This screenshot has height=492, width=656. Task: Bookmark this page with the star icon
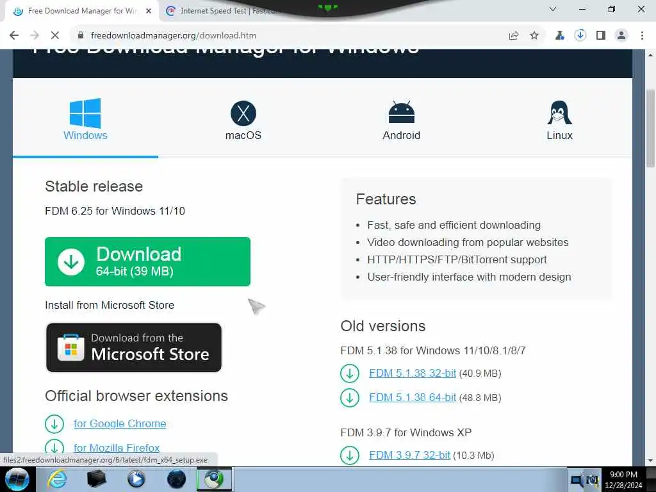click(x=534, y=36)
